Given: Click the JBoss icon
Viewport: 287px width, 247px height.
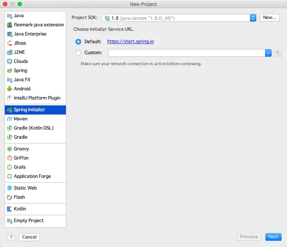Looking at the screenshot, I should [10, 43].
